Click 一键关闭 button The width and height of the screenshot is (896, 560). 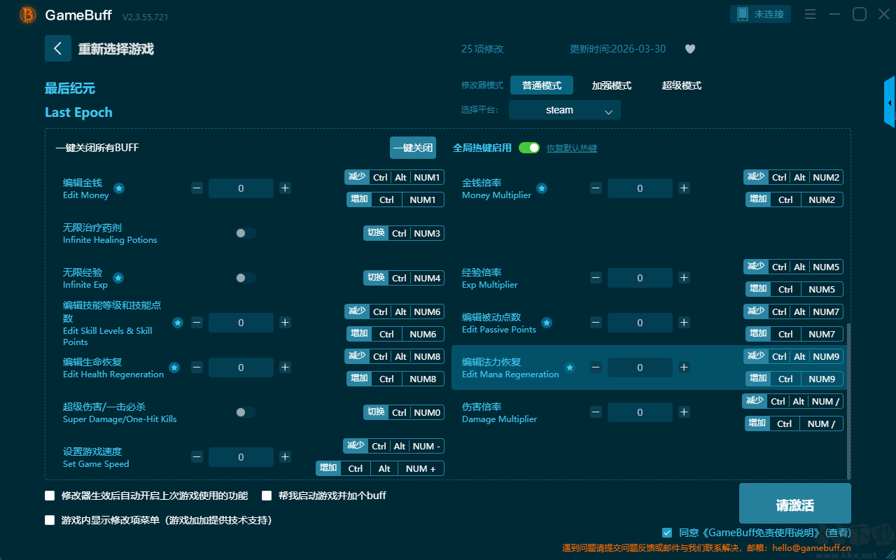tap(413, 148)
